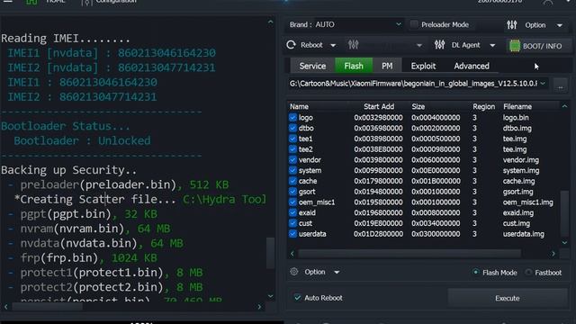Uncheck the cache partition checkbox
576x324 pixels.
point(292,181)
